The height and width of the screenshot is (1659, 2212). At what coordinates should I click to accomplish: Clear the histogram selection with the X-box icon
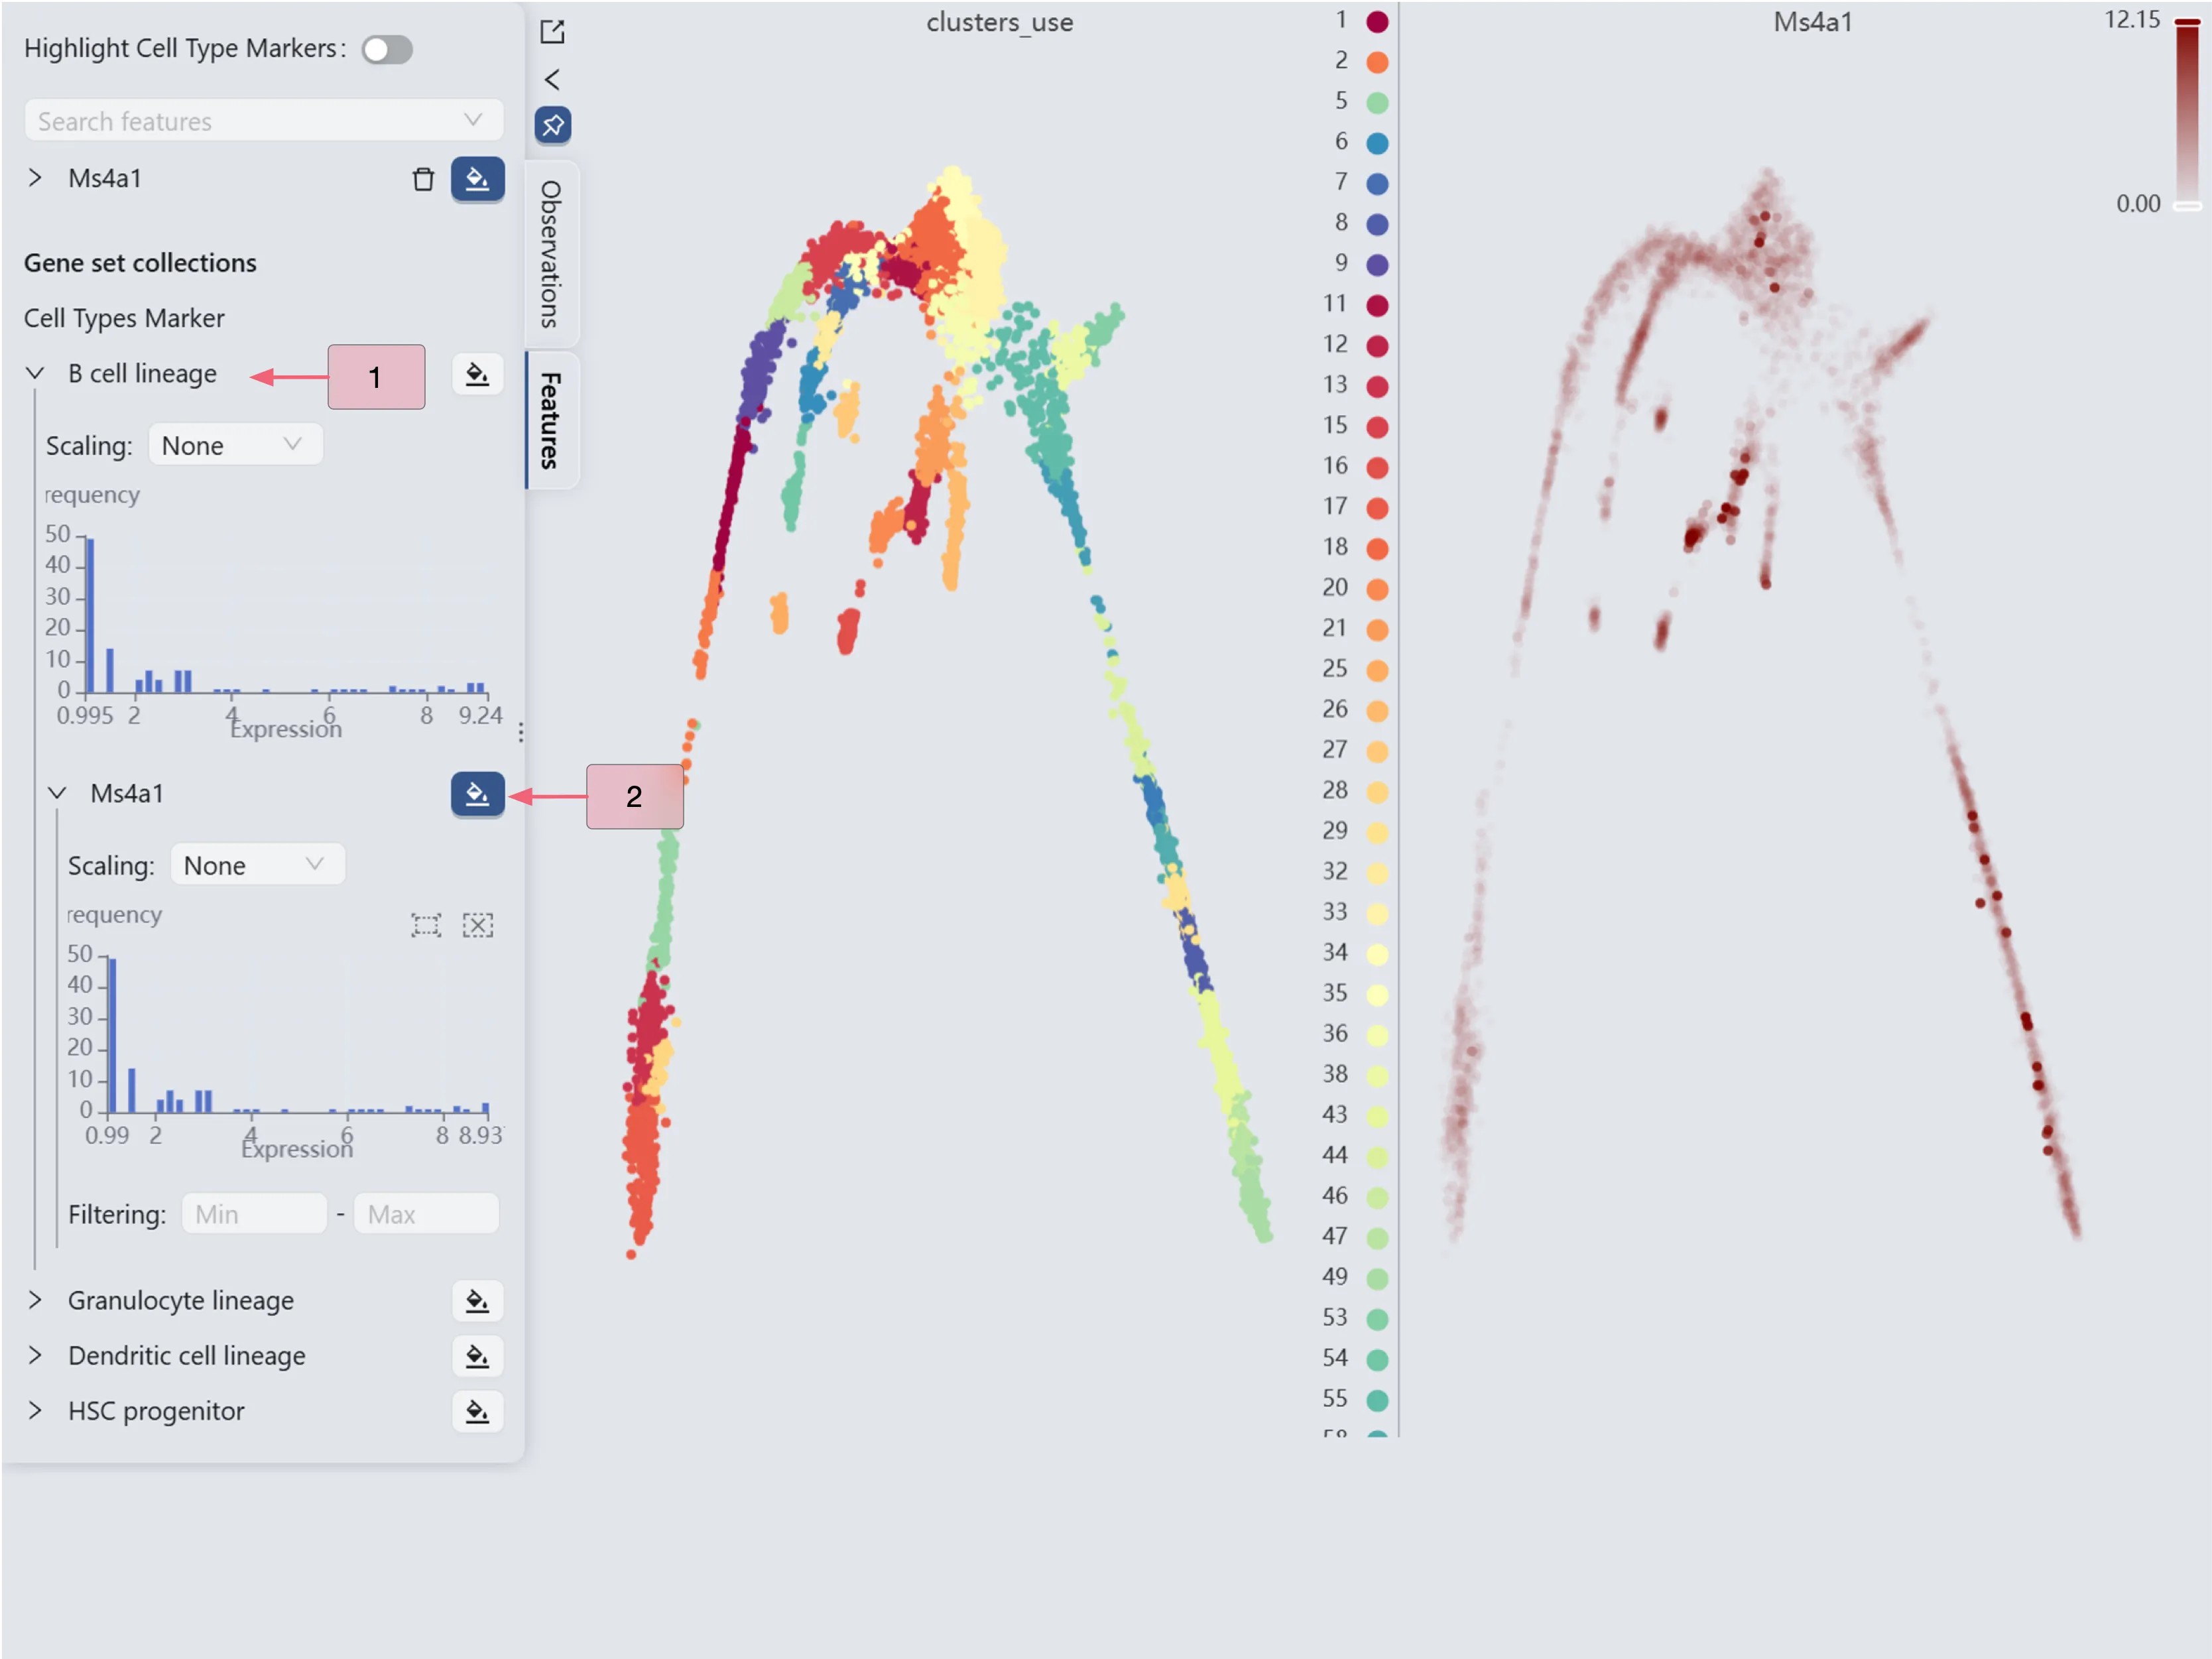tap(478, 925)
